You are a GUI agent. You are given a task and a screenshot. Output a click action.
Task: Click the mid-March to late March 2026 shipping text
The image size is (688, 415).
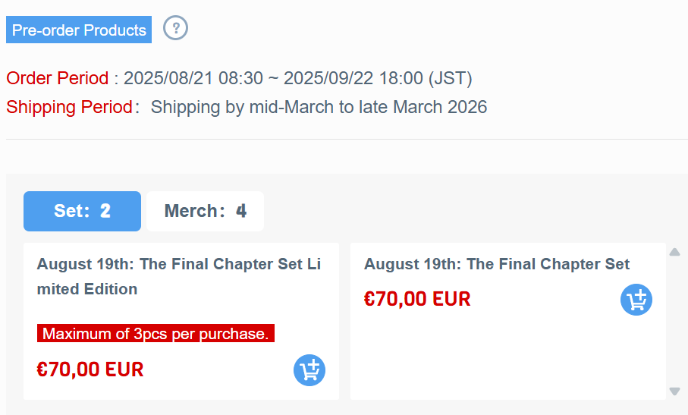[319, 107]
